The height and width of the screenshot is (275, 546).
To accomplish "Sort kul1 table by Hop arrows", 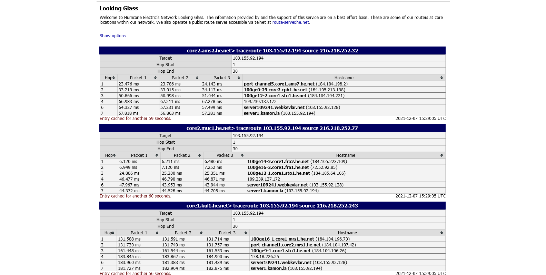I will 113,233.
